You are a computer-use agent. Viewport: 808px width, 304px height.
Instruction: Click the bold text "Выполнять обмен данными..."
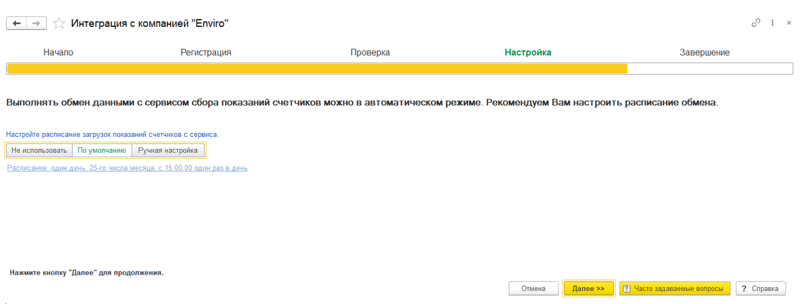pyautogui.click(x=362, y=103)
